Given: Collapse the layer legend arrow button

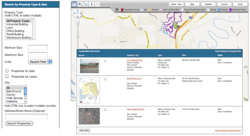Looking at the screenshot, I should 117,9.
